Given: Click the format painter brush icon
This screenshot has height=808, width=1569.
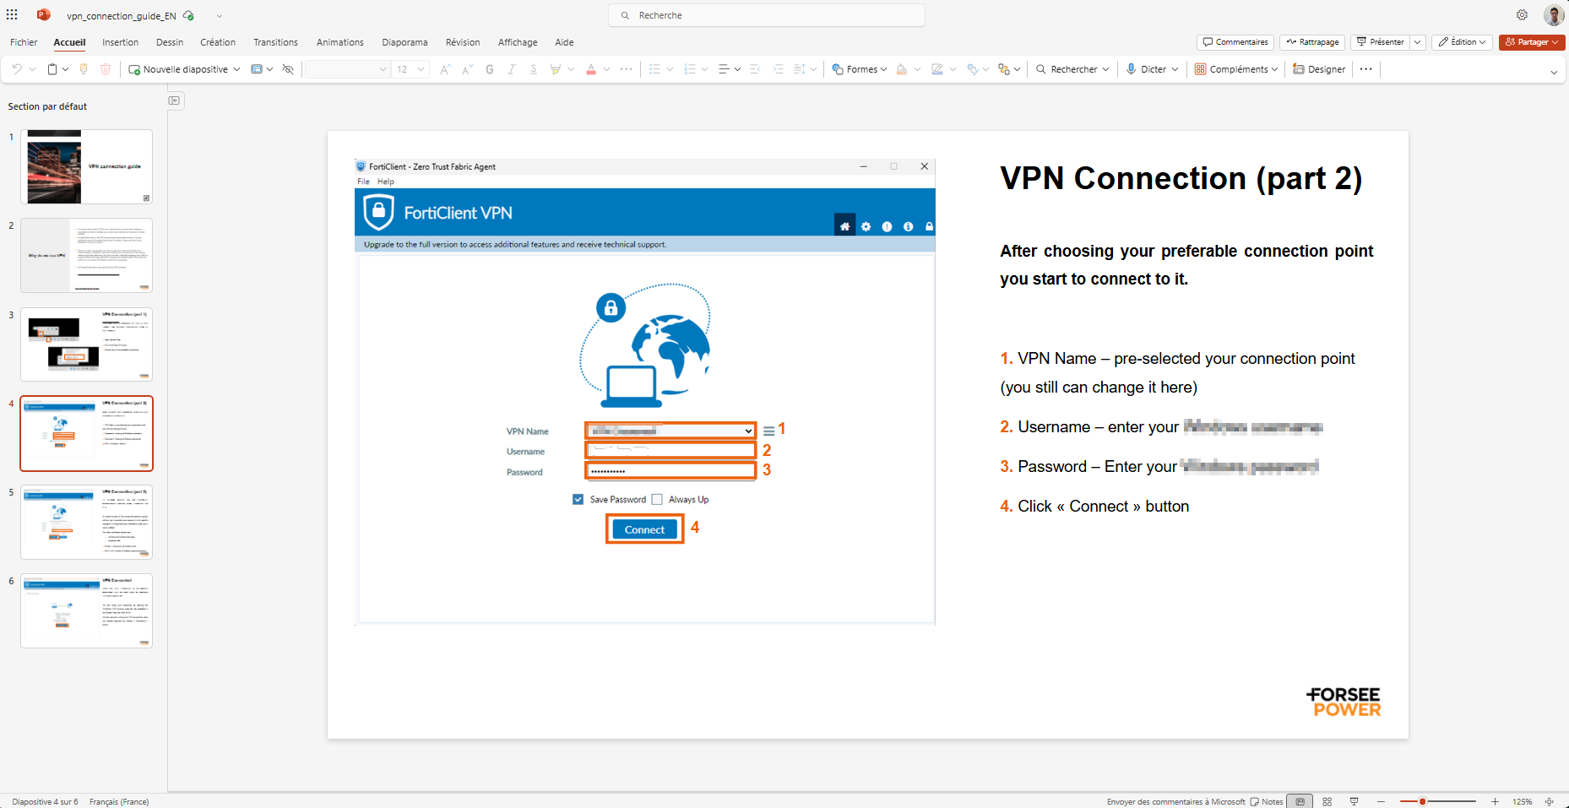Looking at the screenshot, I should point(84,69).
